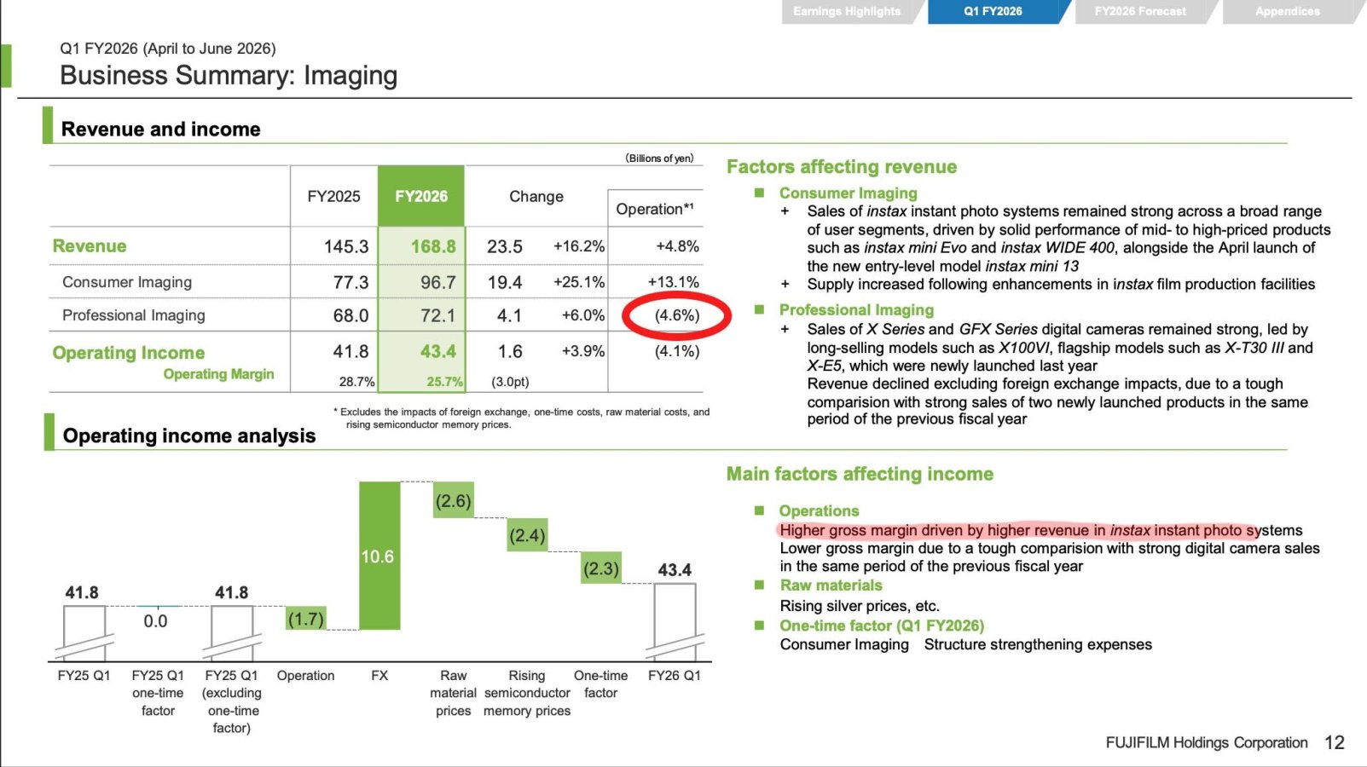Click the FY25 Q1 axis label
The image size is (1367, 767).
(x=84, y=676)
